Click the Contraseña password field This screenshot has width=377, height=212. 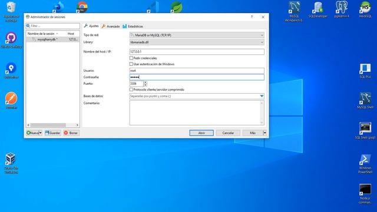tap(197, 77)
